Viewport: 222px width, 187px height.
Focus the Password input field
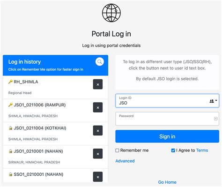click(x=167, y=119)
